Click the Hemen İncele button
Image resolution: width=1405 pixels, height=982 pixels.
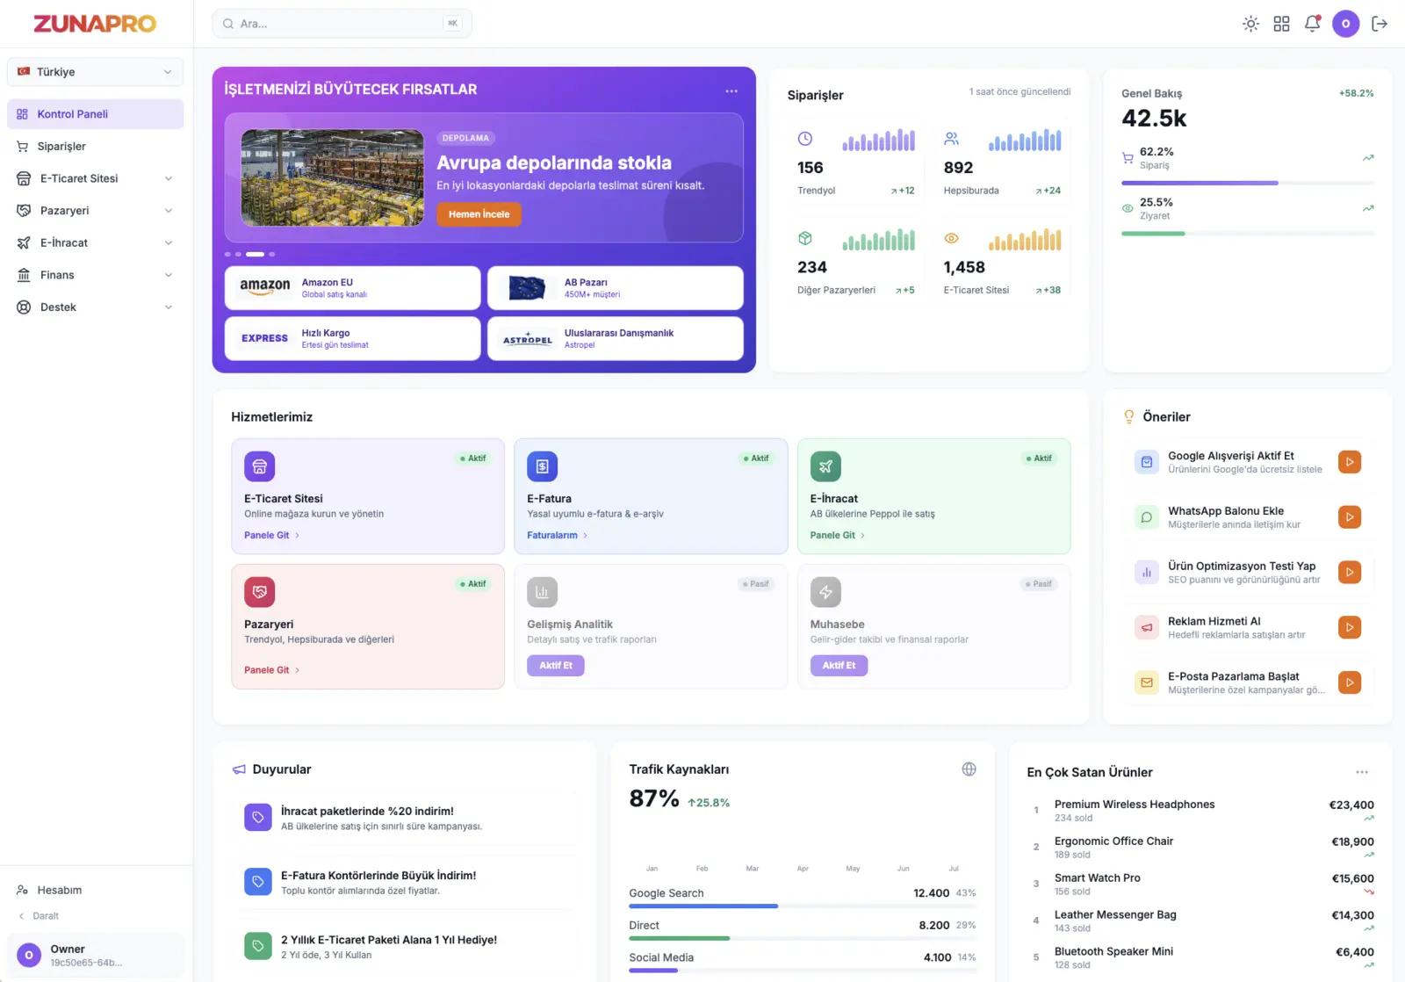479,214
